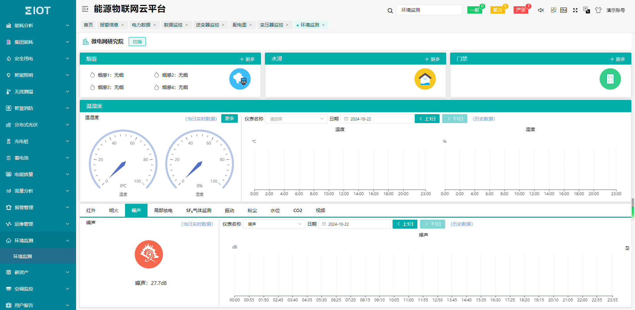635x310 pixels.
Task: Expand the 智慧消防 sidebar menu
Action: (x=38, y=108)
